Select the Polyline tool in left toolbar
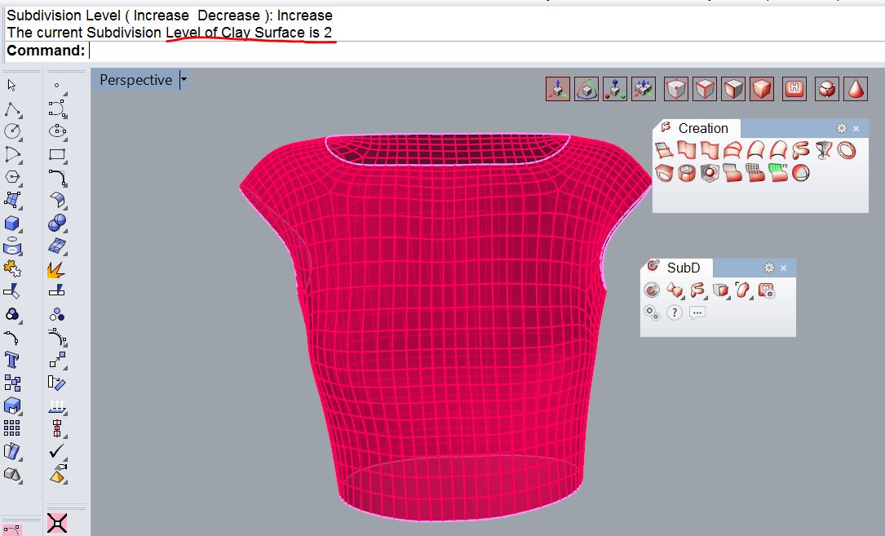The image size is (885, 536). 12,109
